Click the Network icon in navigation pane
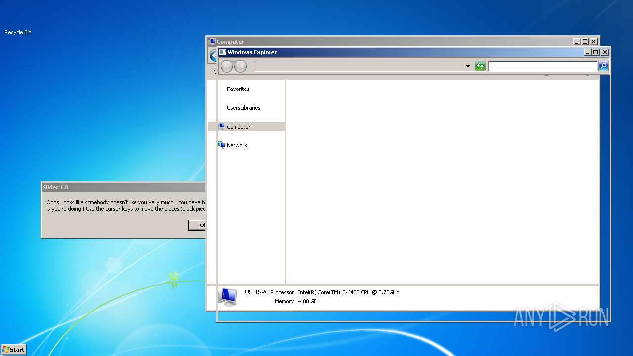This screenshot has width=633, height=356. point(222,145)
